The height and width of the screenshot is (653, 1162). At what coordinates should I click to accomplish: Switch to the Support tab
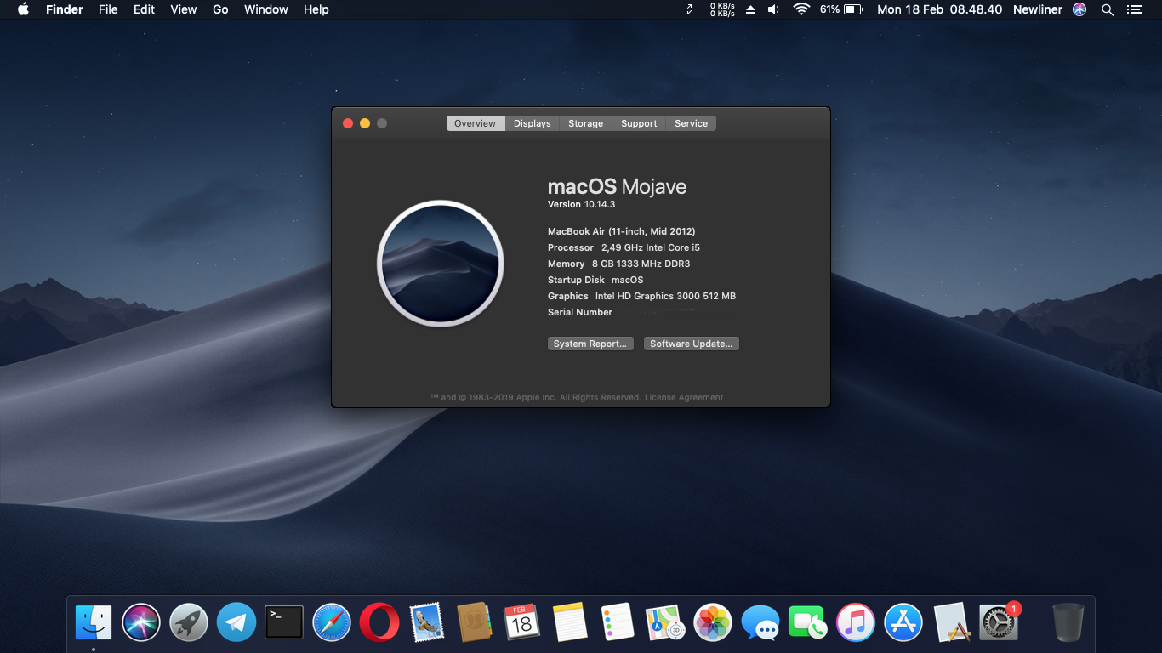639,123
